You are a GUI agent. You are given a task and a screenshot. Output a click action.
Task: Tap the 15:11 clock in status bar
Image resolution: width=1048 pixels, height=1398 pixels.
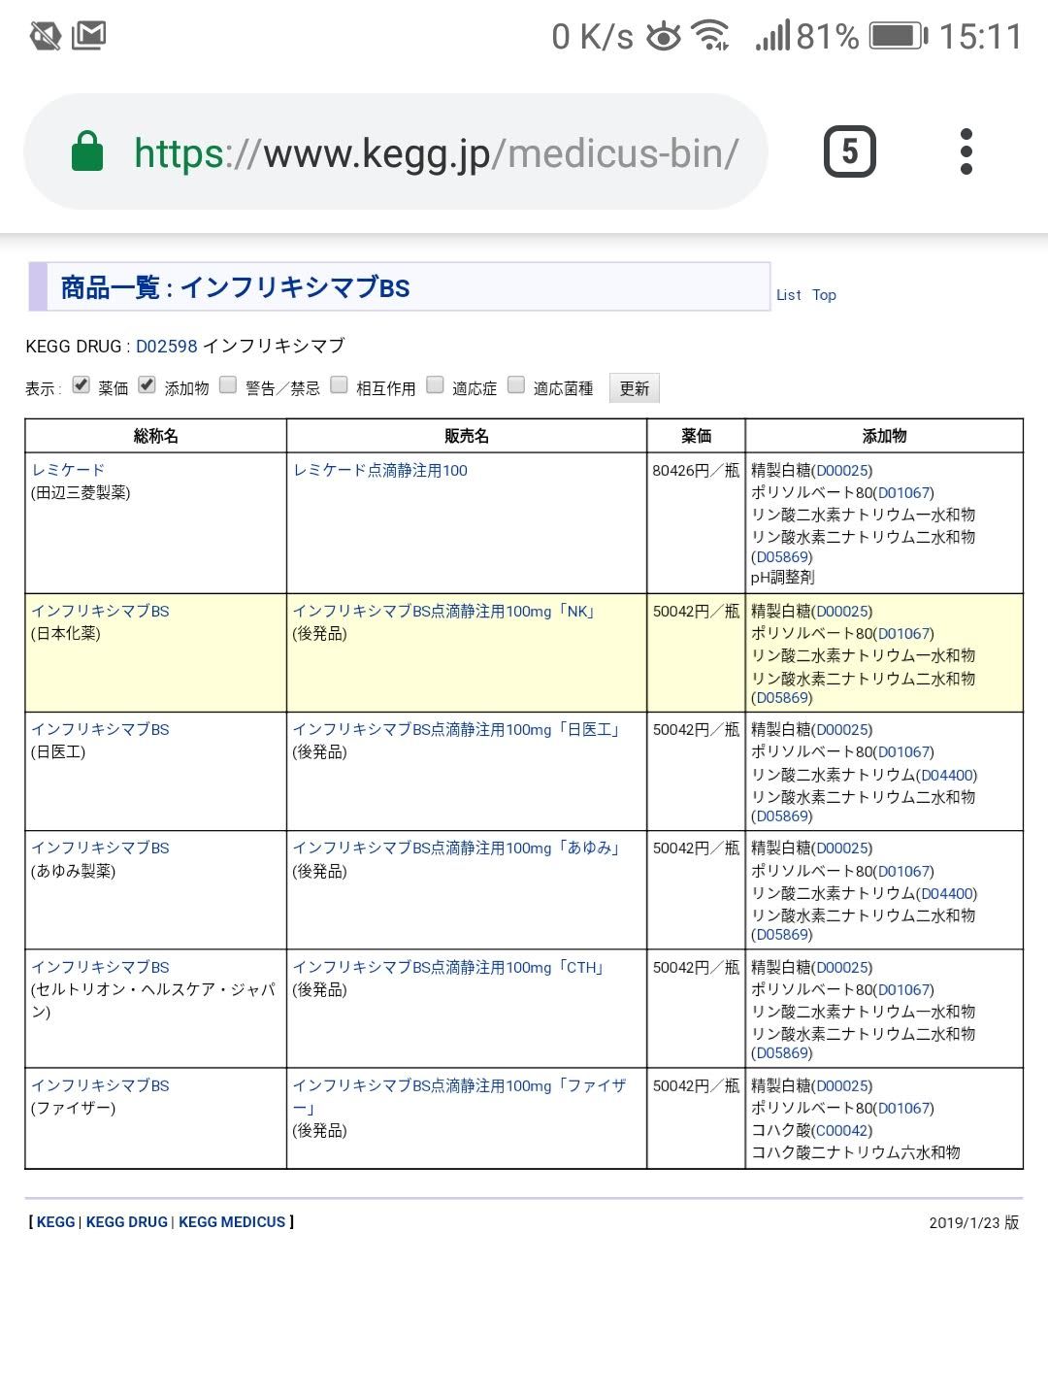tap(980, 37)
